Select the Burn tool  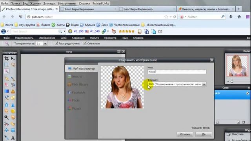[13, 117]
